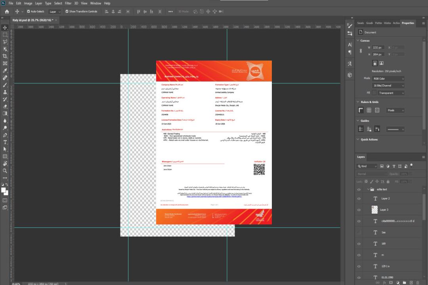Hide the Layer 2 text layer
The height and width of the screenshot is (285, 428).
point(359,199)
